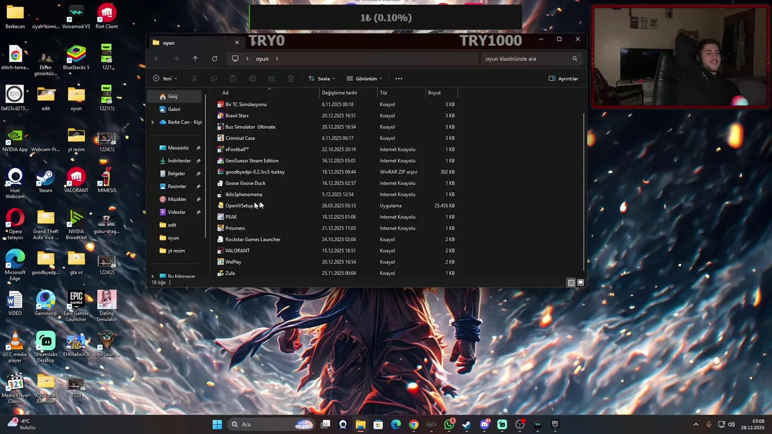Select the Zula shortcut in file list
The image size is (772, 434).
point(230,273)
